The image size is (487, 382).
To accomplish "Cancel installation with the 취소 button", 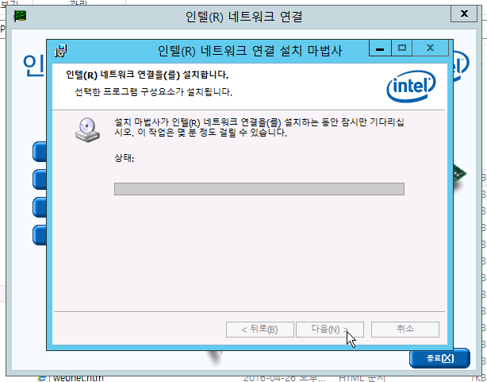I will pyautogui.click(x=405, y=330).
